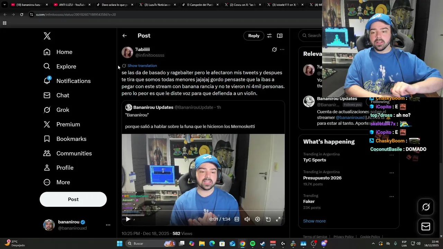The height and width of the screenshot is (249, 443).
Task: Open Communities in the sidebar
Action: click(x=67, y=153)
